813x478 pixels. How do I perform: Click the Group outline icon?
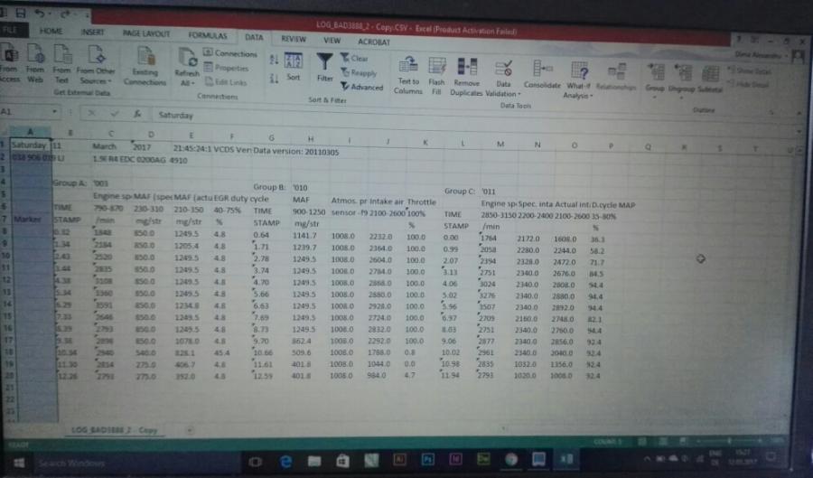tap(655, 74)
